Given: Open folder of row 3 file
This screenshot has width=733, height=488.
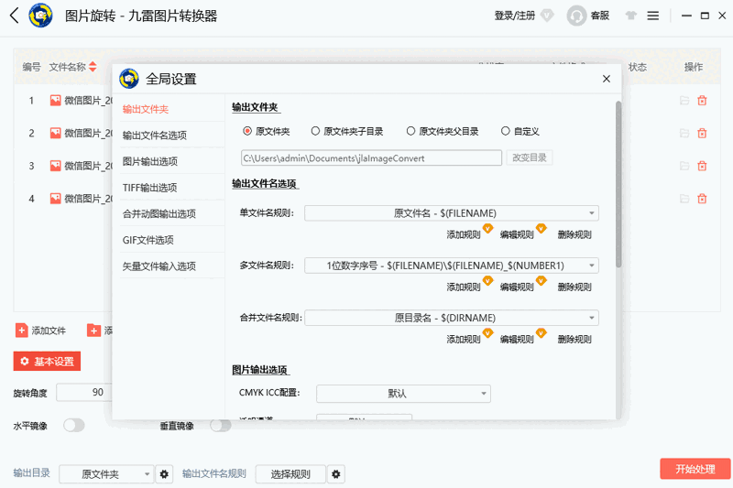Looking at the screenshot, I should [x=684, y=166].
